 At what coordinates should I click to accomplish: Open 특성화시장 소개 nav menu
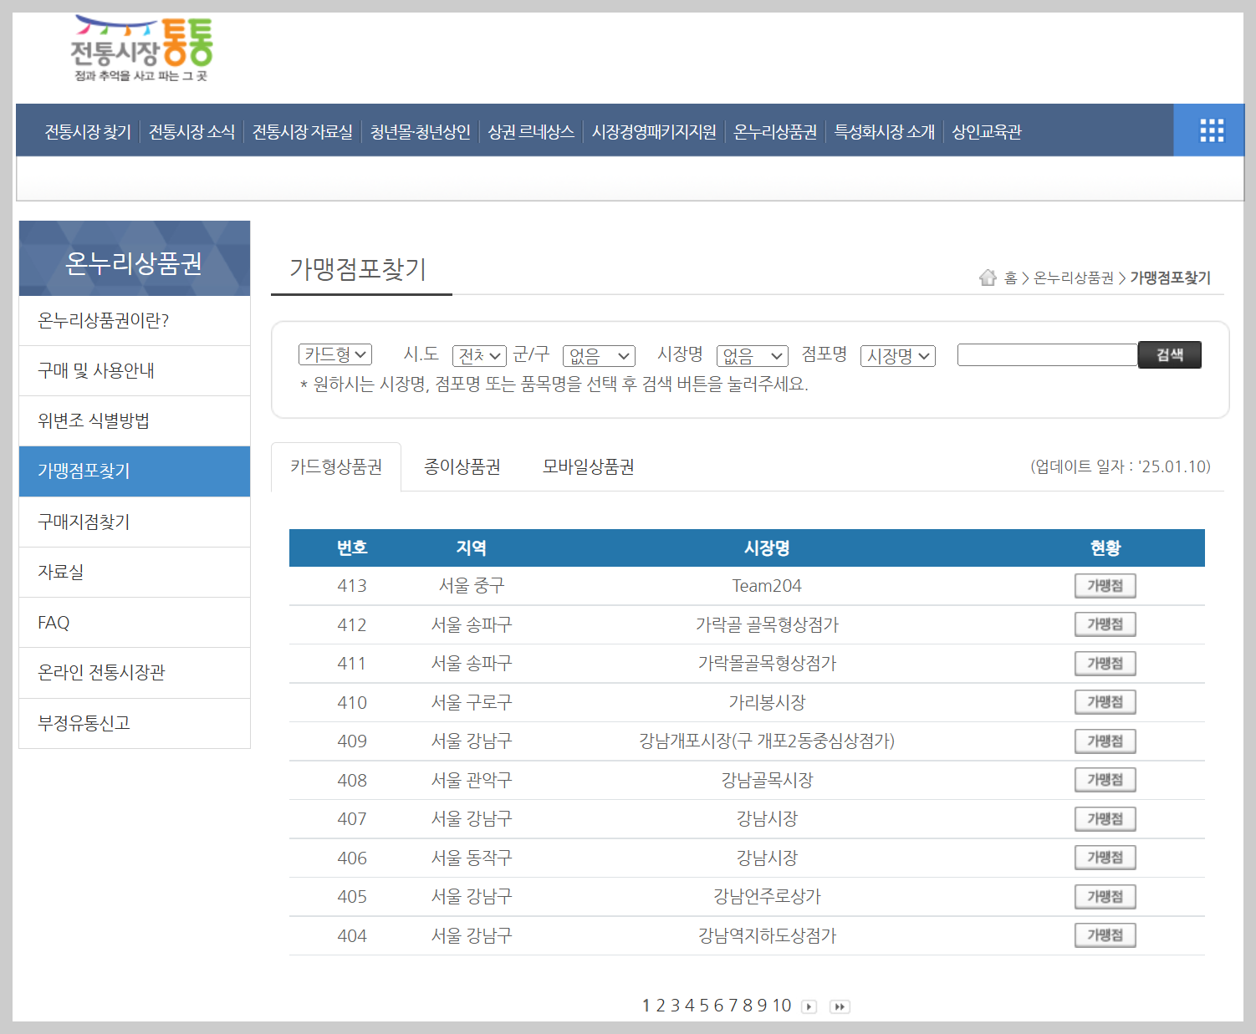point(885,131)
